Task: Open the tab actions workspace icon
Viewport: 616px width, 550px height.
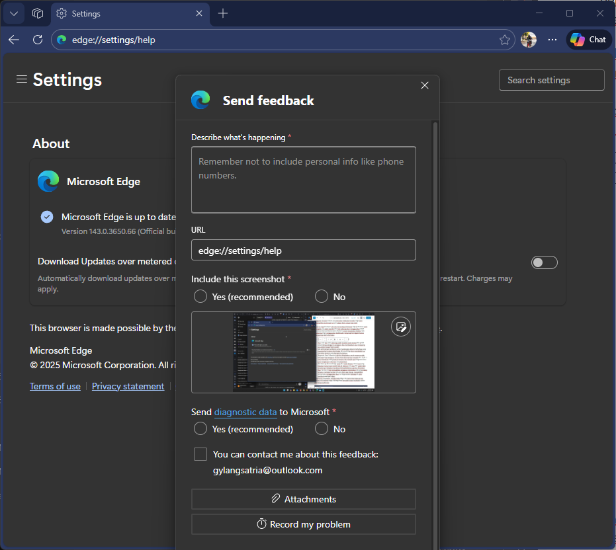Action: point(38,13)
